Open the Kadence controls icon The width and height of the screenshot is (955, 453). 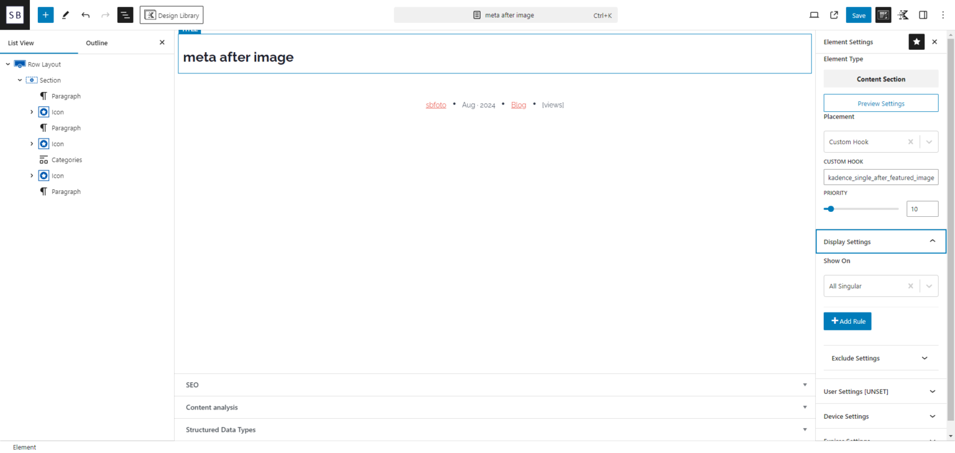coord(903,15)
